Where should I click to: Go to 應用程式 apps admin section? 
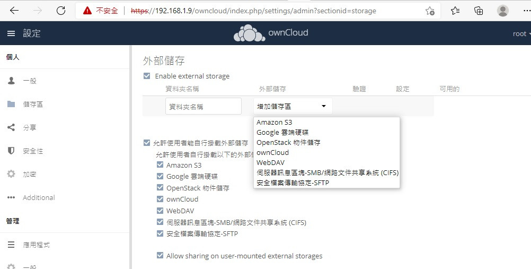pyautogui.click(x=36, y=245)
